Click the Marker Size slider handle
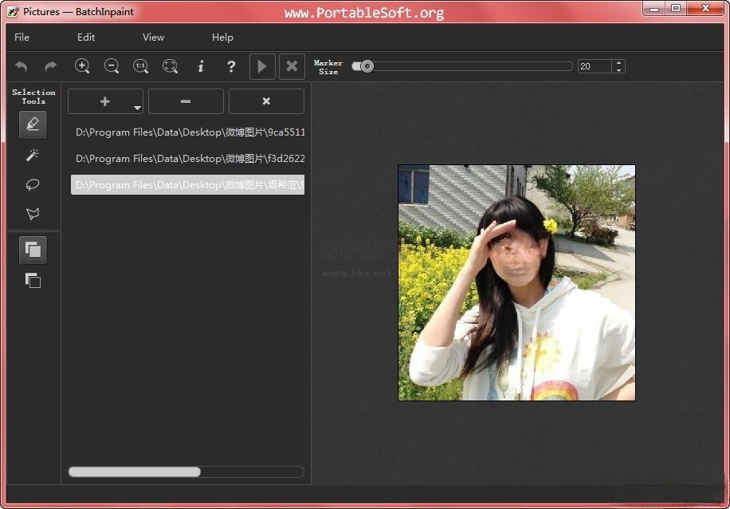This screenshot has height=509, width=730. pos(367,66)
